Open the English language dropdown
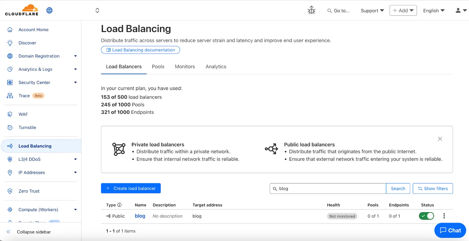This screenshot has height=241, width=469. tap(434, 11)
